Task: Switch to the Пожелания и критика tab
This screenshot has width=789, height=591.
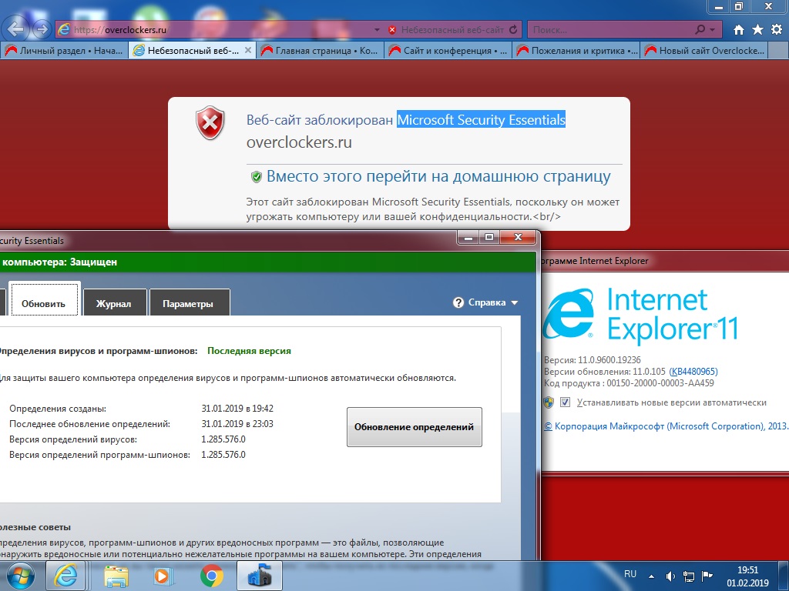Action: tap(576, 50)
